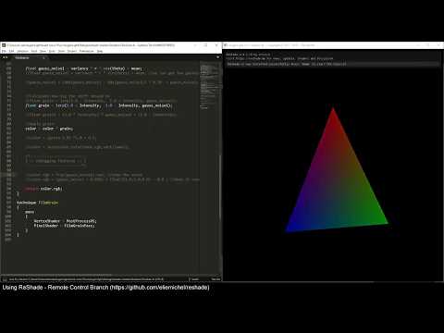Click the tab navigation arrows left of tab
This screenshot has width=444, height=333.
[5, 57]
